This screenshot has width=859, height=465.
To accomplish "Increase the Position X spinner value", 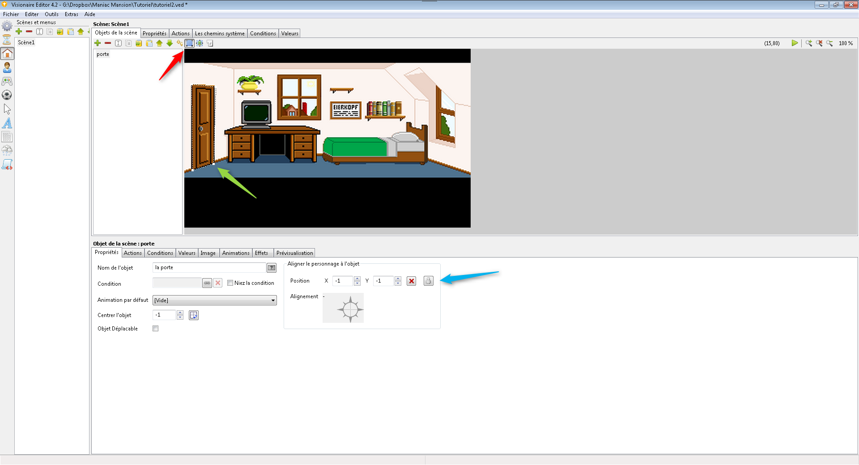I will [357, 279].
